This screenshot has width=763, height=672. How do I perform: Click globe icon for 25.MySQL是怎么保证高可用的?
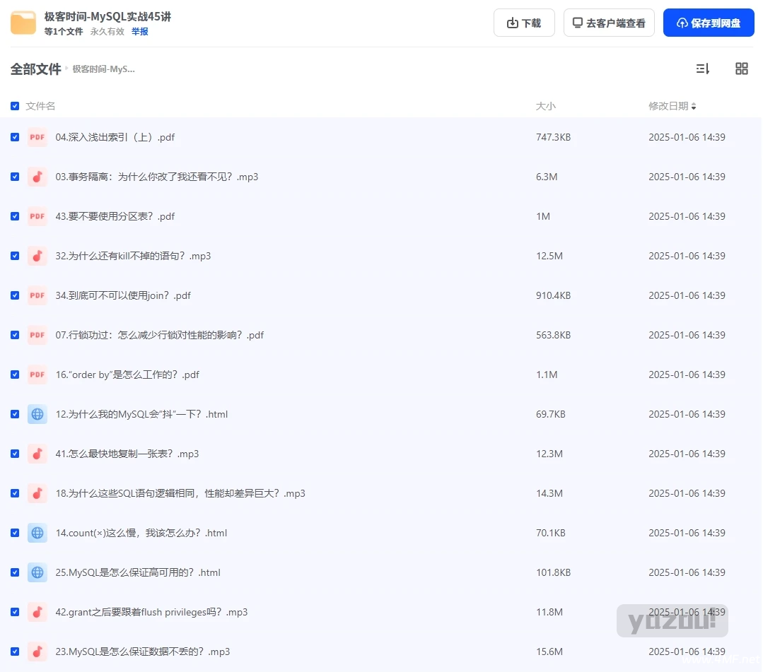pos(37,572)
